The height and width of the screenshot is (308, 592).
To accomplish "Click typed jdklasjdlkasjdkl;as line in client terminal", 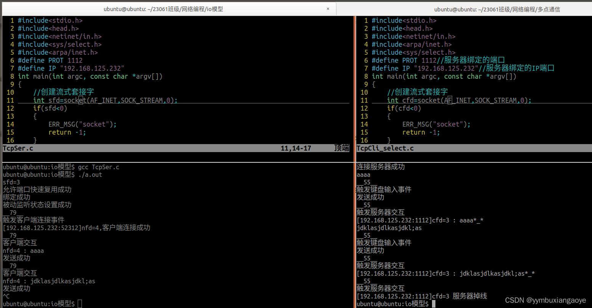I will click(x=389, y=228).
